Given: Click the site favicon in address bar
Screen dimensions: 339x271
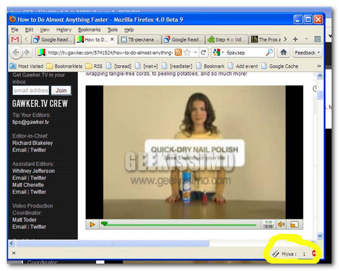Looking at the screenshot, I should click(41, 53).
